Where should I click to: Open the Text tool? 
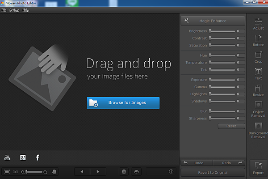click(x=258, y=73)
